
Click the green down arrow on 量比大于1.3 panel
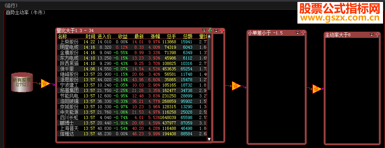click(x=210, y=31)
